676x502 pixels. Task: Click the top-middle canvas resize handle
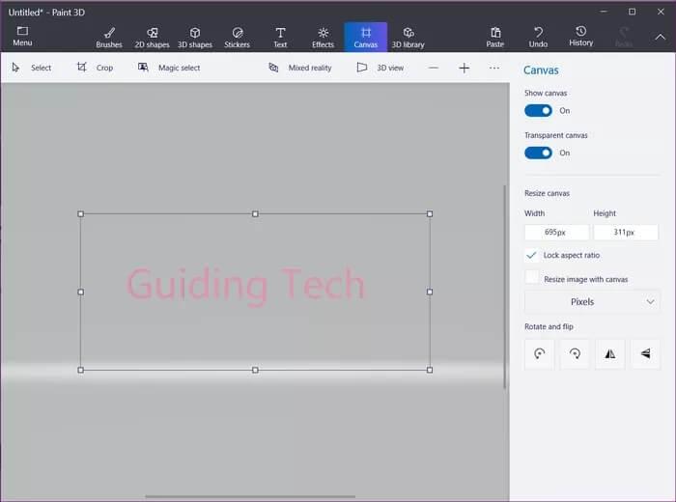pyautogui.click(x=255, y=213)
